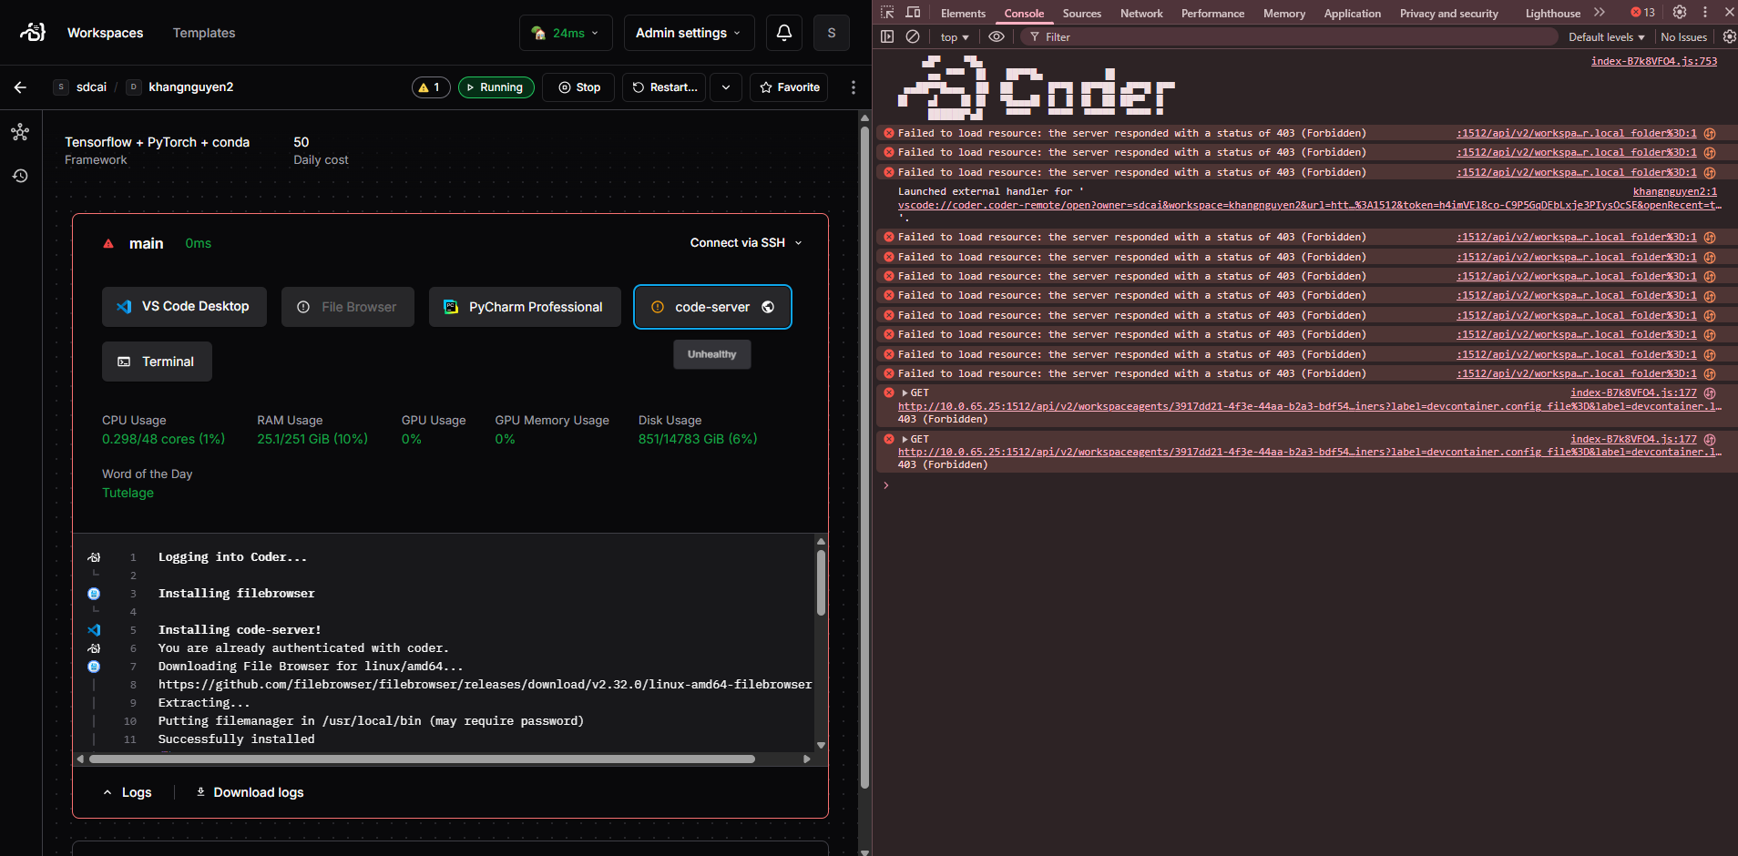Click the Download logs link

[x=250, y=792]
